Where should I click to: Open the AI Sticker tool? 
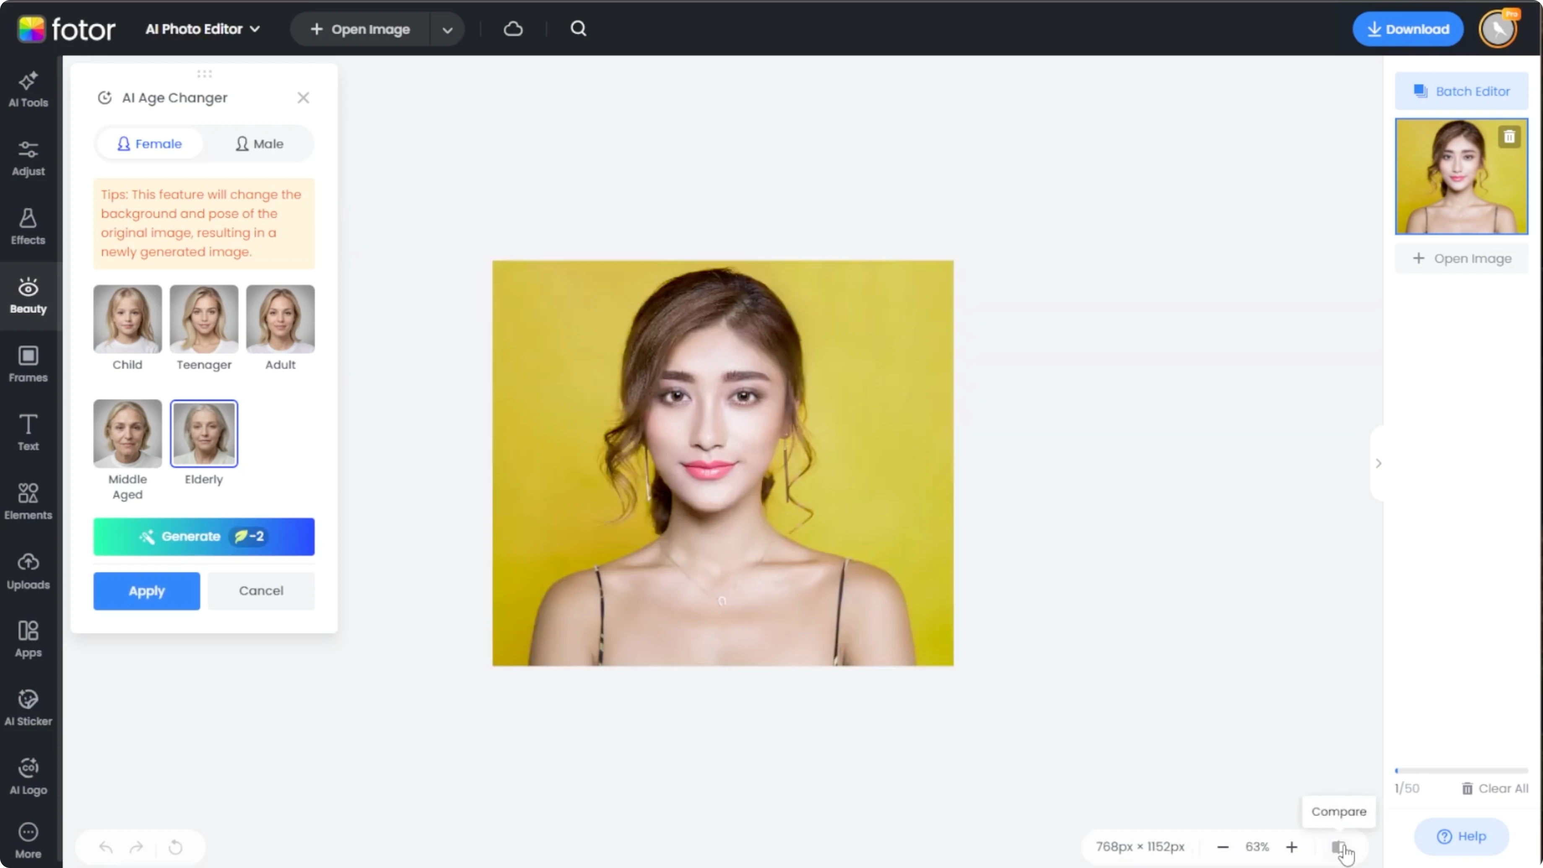[x=28, y=708]
